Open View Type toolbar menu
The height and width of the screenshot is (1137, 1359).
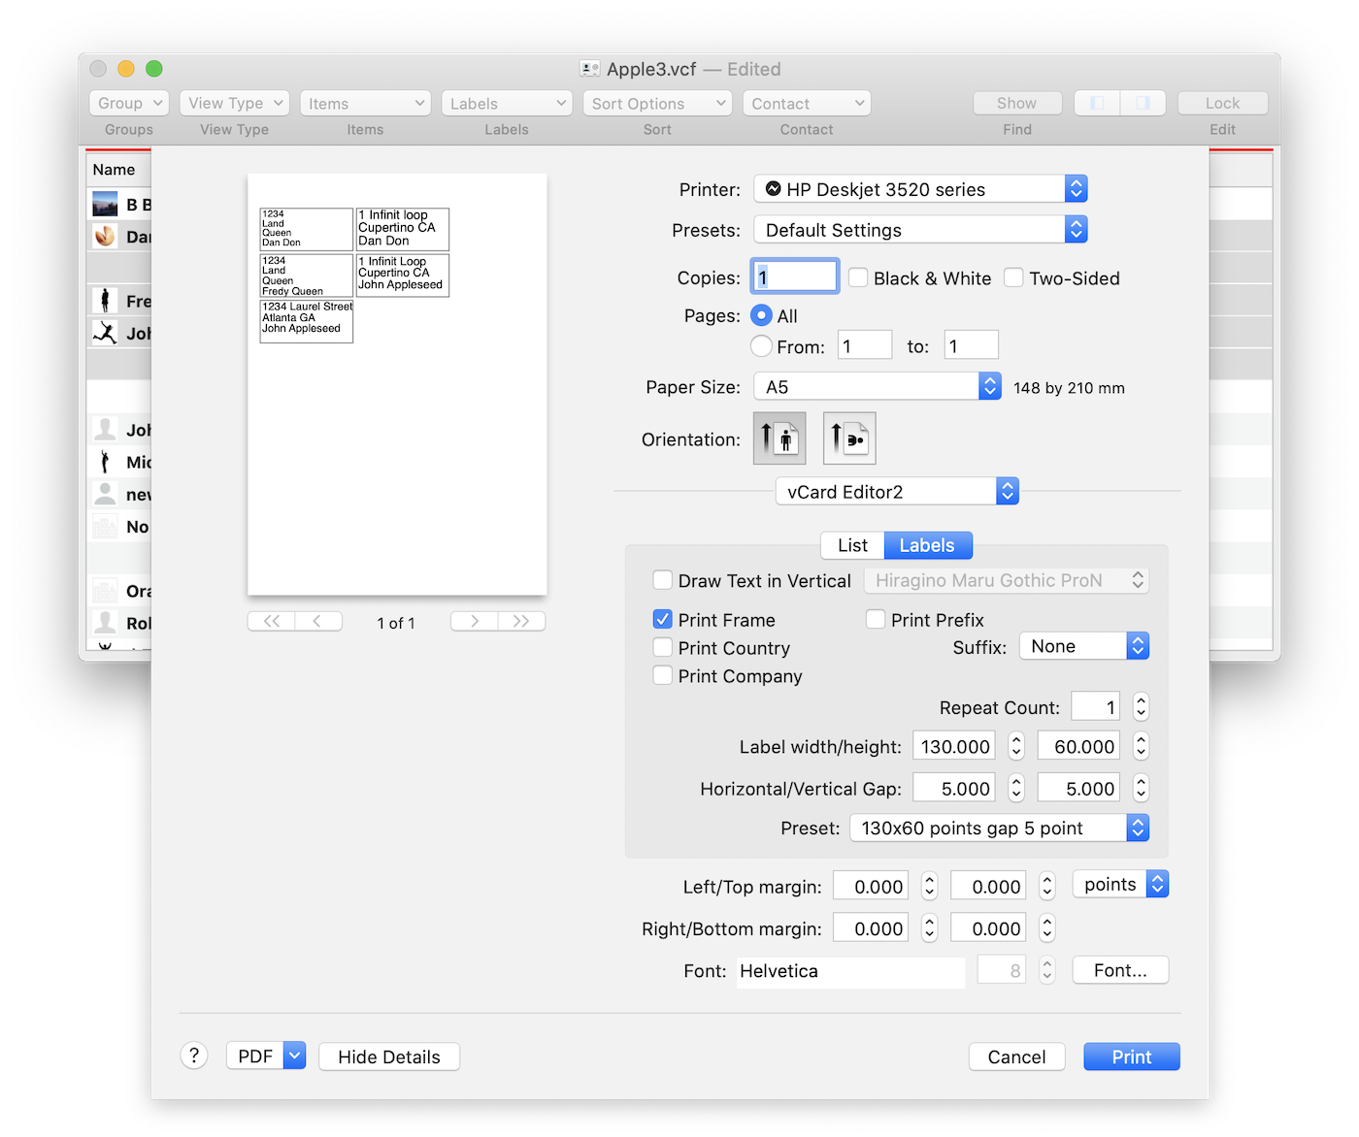tap(234, 103)
